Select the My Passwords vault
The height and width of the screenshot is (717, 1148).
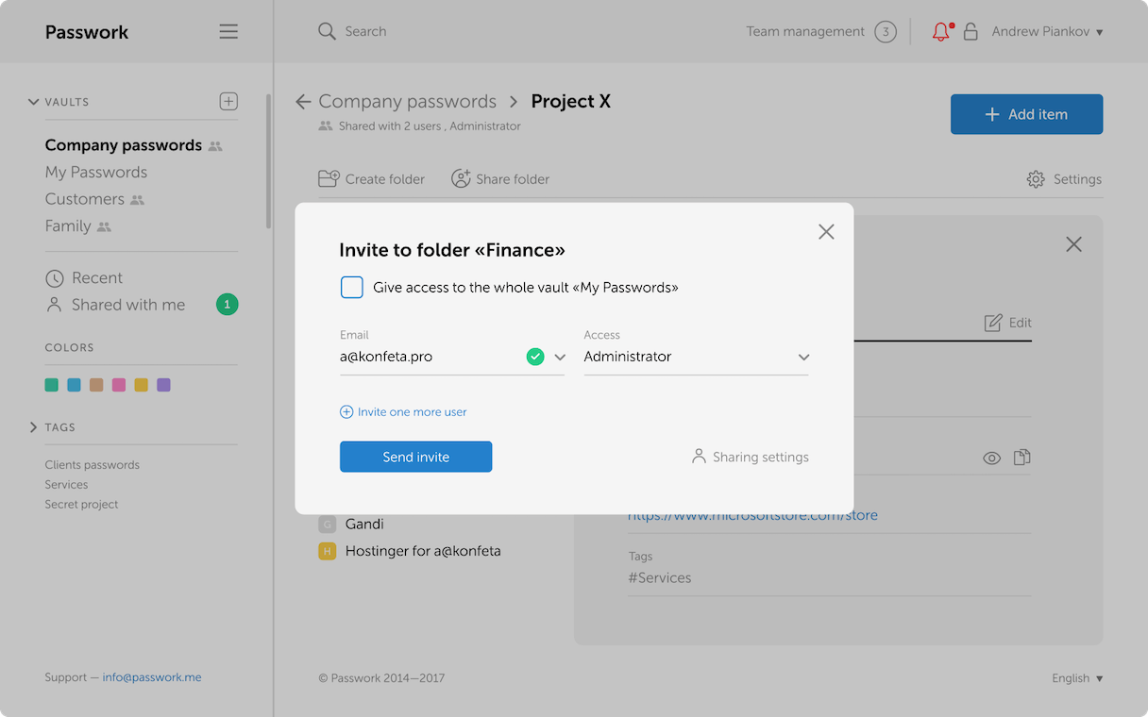96,173
